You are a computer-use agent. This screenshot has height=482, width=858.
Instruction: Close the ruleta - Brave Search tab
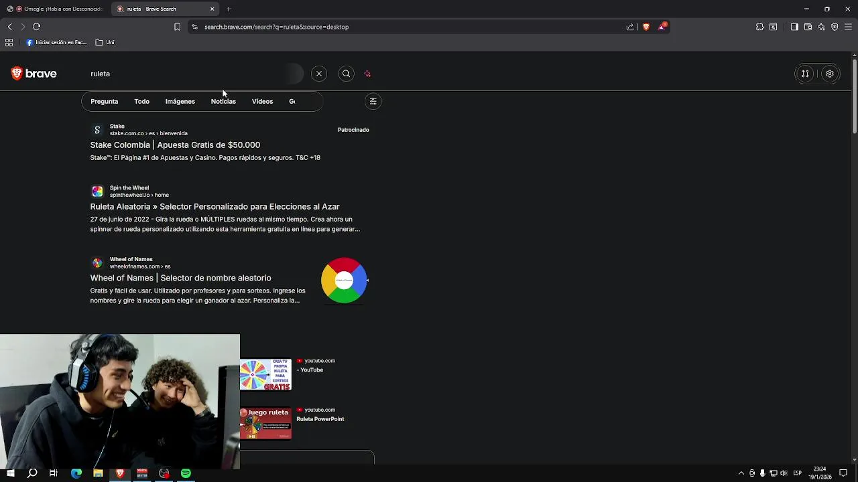pos(212,9)
